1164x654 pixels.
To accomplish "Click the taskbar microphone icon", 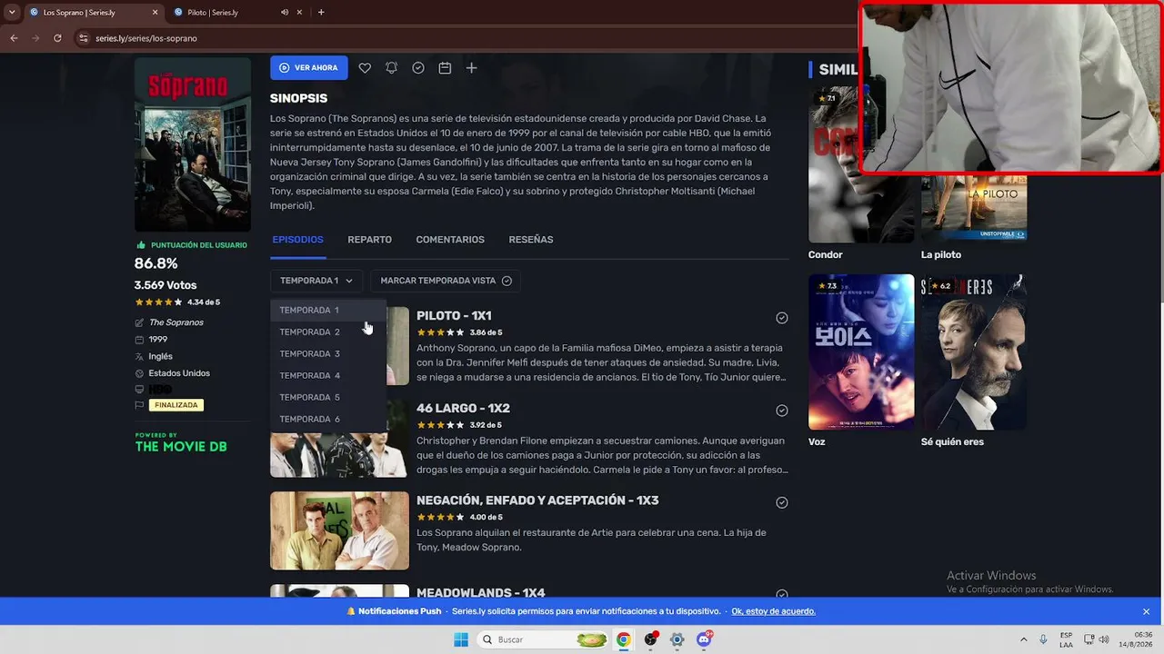I will (x=1043, y=639).
